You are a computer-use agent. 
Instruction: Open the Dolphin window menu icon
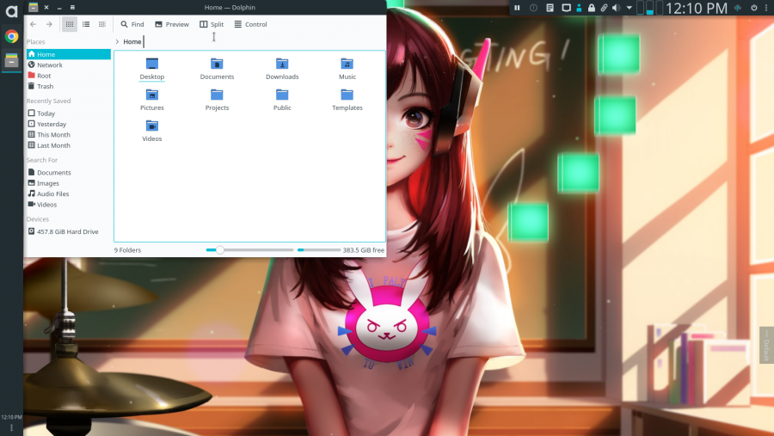pos(33,8)
